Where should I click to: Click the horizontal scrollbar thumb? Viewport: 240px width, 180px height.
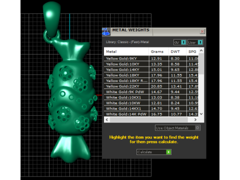pyautogui.click(x=148, y=119)
